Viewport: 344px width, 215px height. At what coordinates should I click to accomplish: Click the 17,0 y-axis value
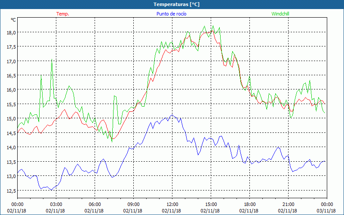coord(12,61)
